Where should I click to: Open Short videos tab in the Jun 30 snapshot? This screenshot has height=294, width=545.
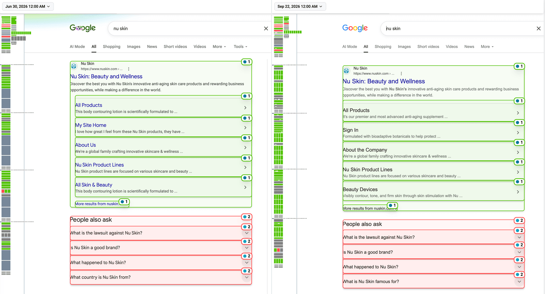[x=175, y=47]
